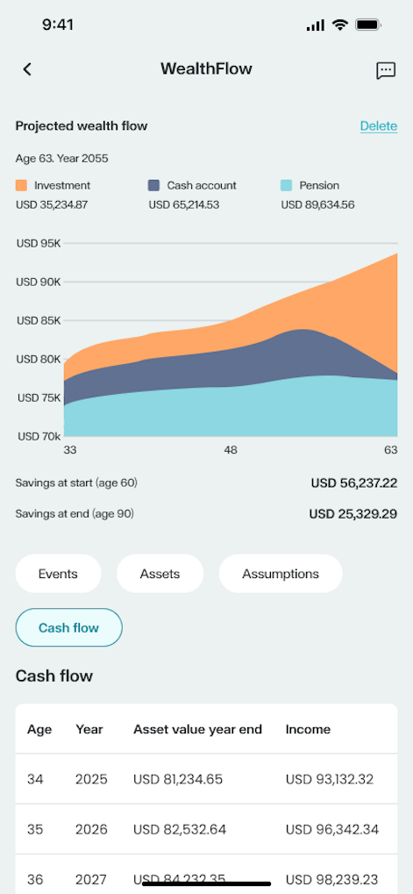Select the orange Investment legend swatch

21,185
